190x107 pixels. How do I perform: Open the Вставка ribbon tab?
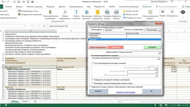click(19, 7)
